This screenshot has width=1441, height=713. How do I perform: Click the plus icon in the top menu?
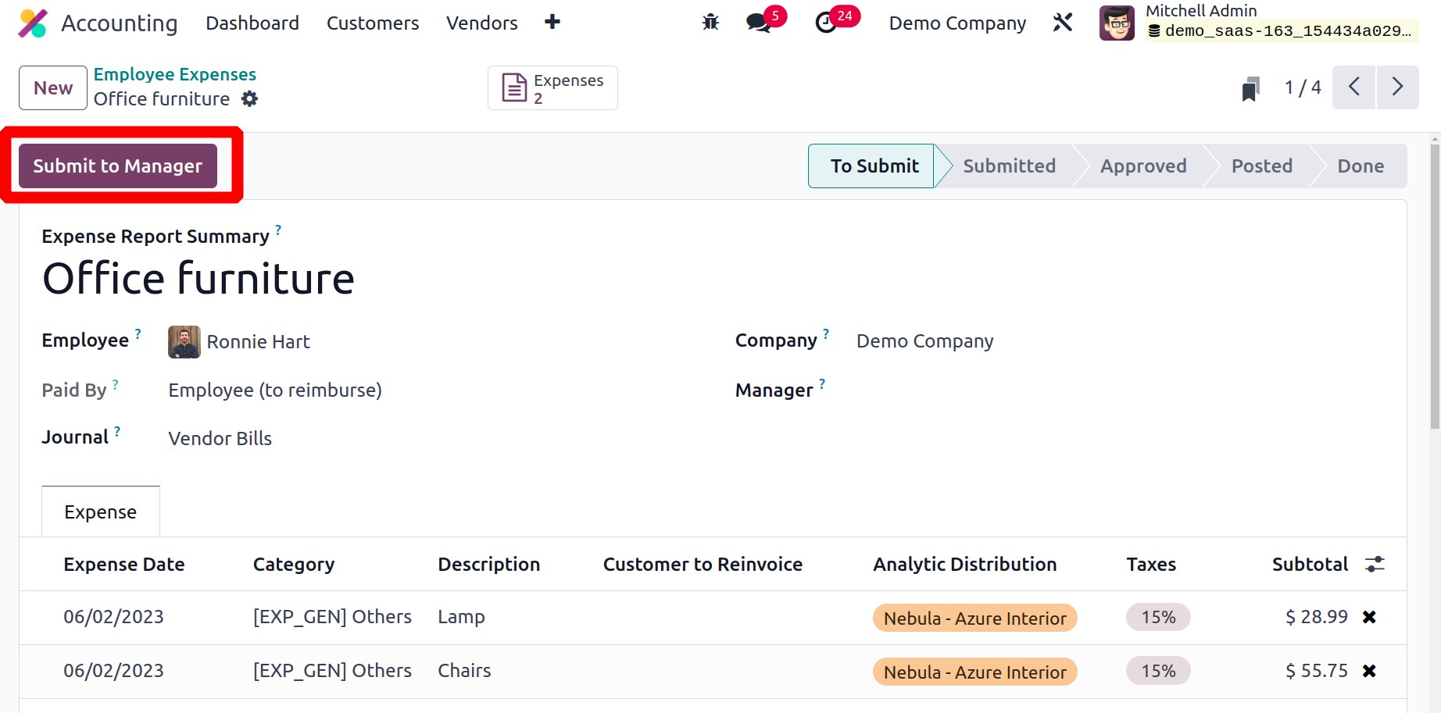pos(552,23)
